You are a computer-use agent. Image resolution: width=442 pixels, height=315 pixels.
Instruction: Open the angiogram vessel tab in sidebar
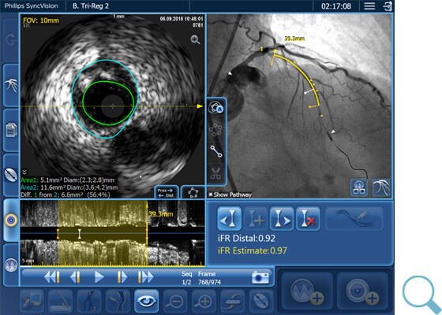pyautogui.click(x=11, y=85)
